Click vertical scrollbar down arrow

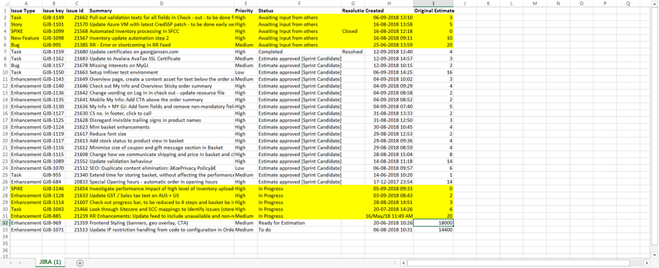[x=655, y=254]
